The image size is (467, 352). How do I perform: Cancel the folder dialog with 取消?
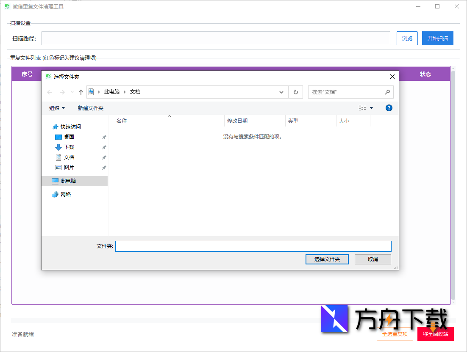(372, 259)
